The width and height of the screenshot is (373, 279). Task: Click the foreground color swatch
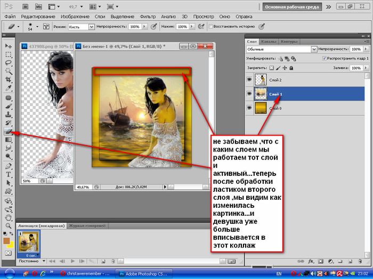click(6, 241)
